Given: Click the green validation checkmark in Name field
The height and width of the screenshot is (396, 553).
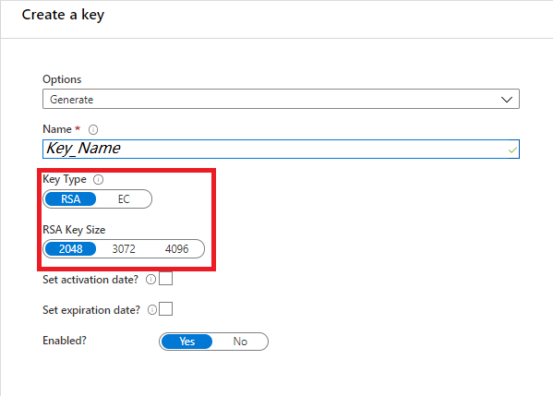Looking at the screenshot, I should [x=512, y=150].
